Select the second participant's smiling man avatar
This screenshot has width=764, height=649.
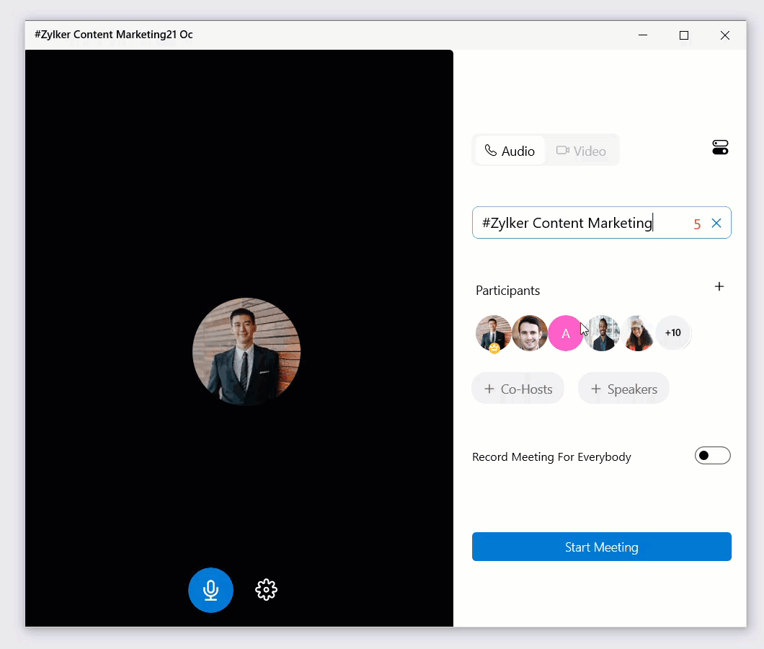[x=530, y=333]
